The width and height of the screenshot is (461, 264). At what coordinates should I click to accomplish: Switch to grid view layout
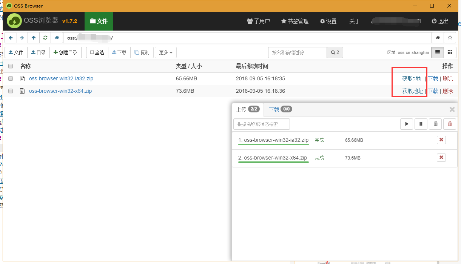(x=450, y=52)
